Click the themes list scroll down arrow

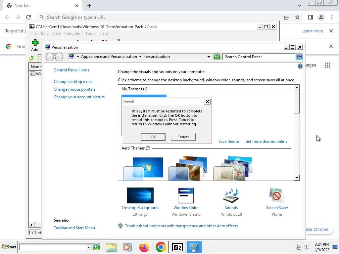(x=297, y=178)
